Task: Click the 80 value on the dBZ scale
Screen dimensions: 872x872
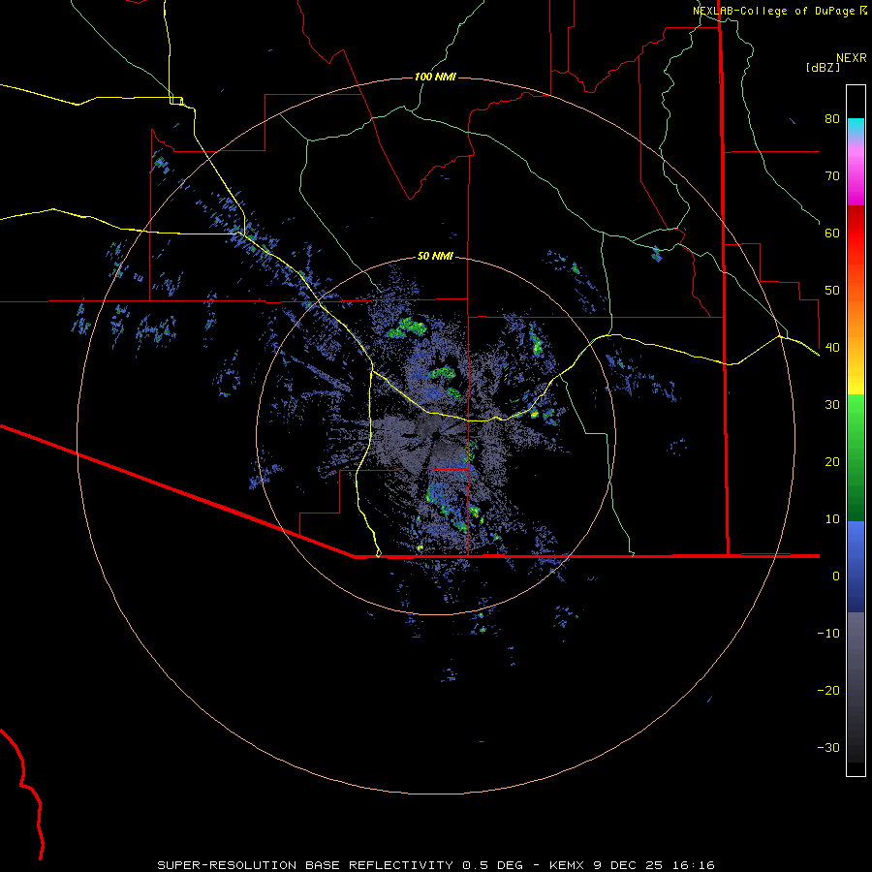Action: (x=832, y=119)
